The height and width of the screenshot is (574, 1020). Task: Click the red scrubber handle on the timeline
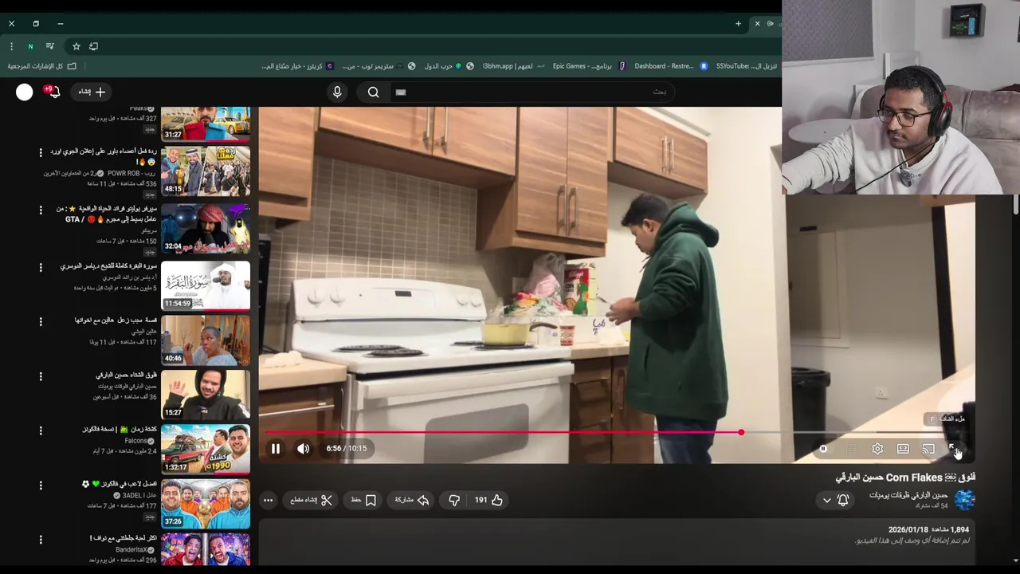pos(741,433)
